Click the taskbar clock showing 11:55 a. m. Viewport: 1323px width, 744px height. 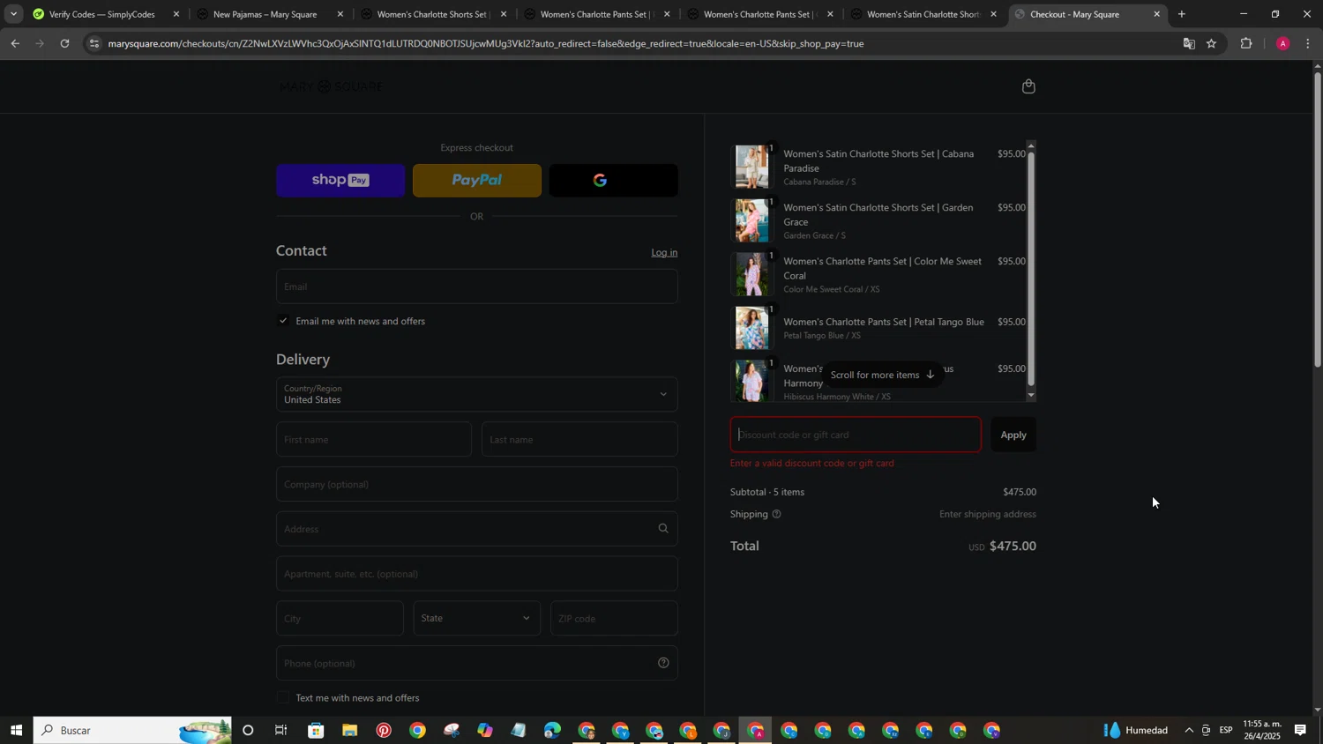coord(1262,730)
